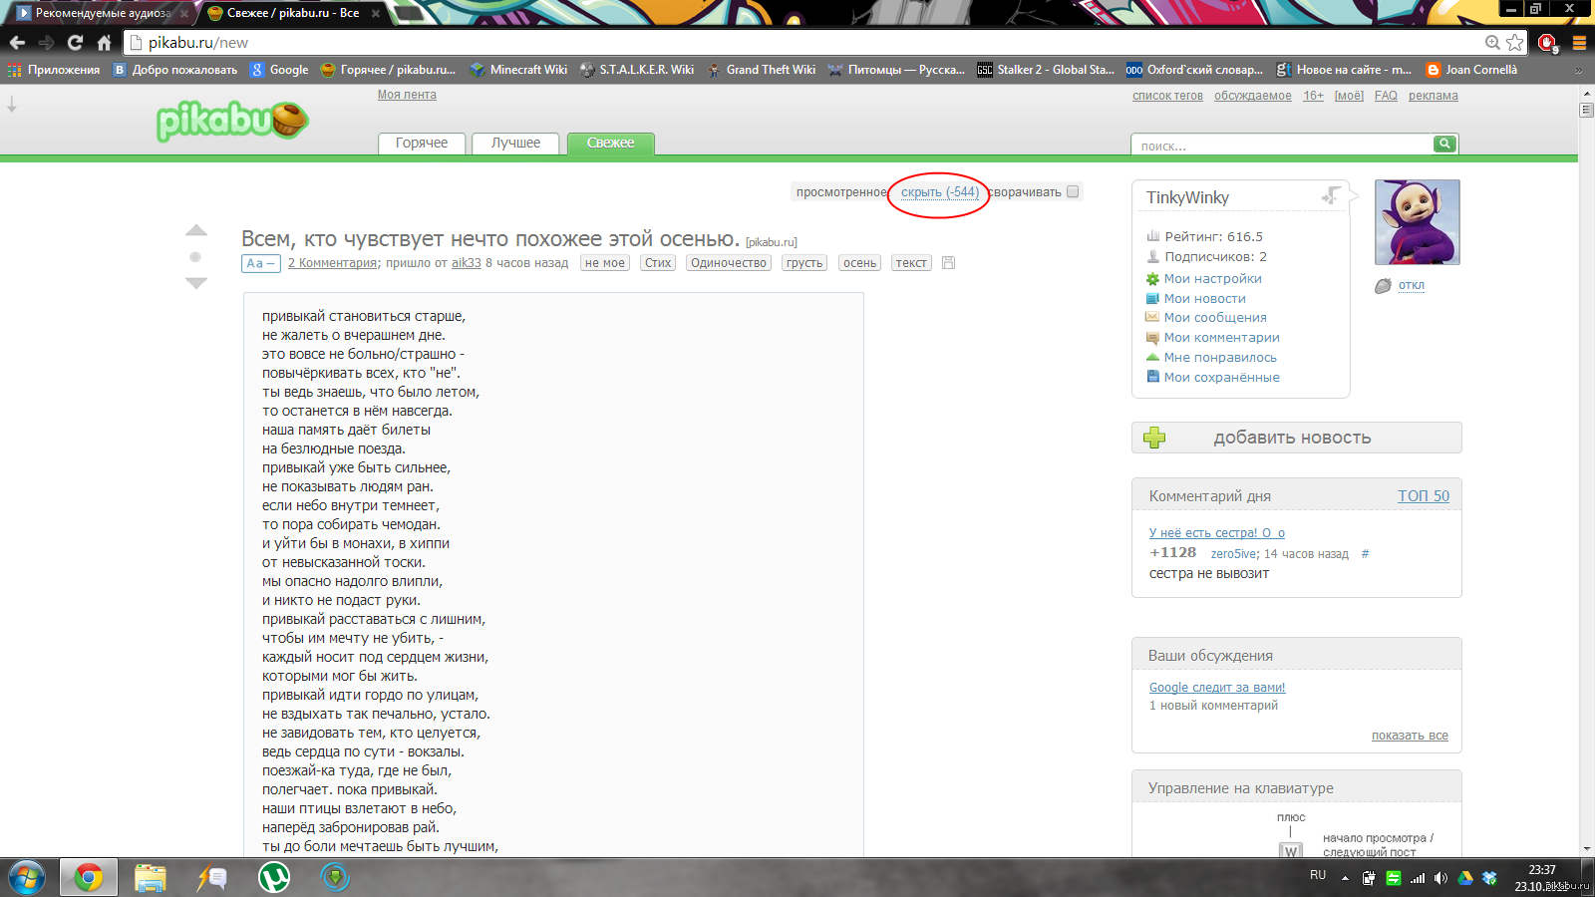
Task: Click the page's vertical scrollbar down arrow
Action: coord(1586,849)
